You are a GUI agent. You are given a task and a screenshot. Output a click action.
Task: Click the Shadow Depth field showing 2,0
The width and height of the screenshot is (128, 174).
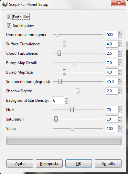112,91
